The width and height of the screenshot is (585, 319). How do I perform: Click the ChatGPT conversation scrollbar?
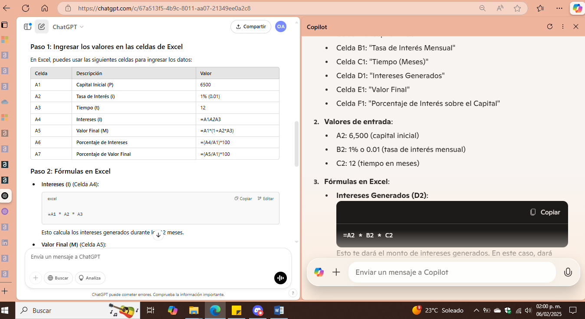296,143
